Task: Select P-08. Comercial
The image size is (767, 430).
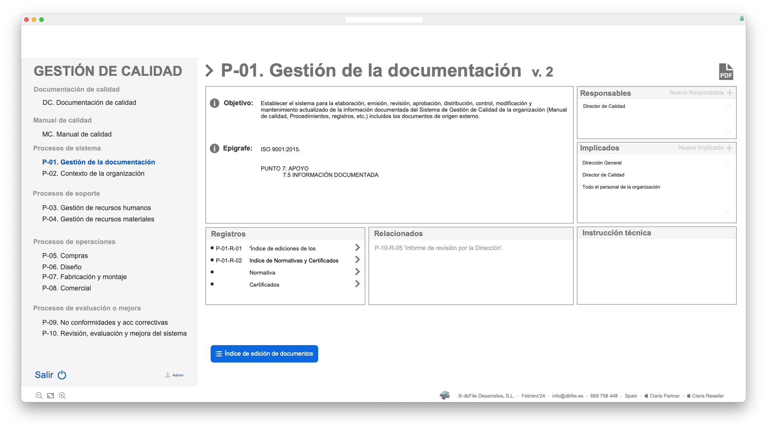Action: coord(66,288)
